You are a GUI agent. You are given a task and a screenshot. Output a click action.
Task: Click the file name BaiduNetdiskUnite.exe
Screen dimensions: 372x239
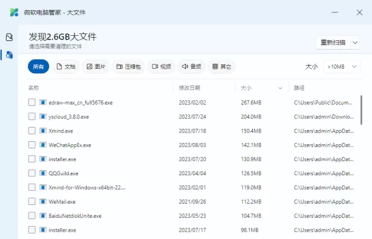click(75, 216)
